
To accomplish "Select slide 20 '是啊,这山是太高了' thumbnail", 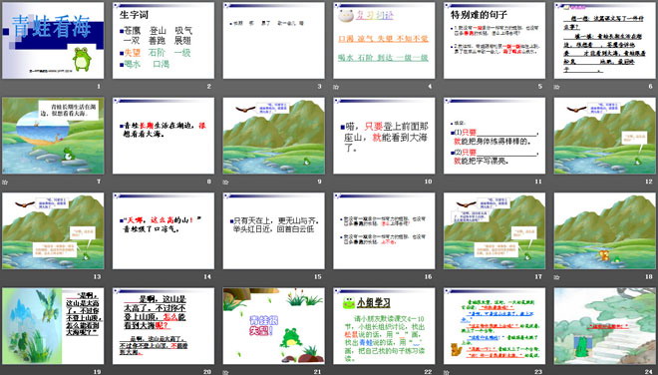I will pyautogui.click(x=164, y=326).
